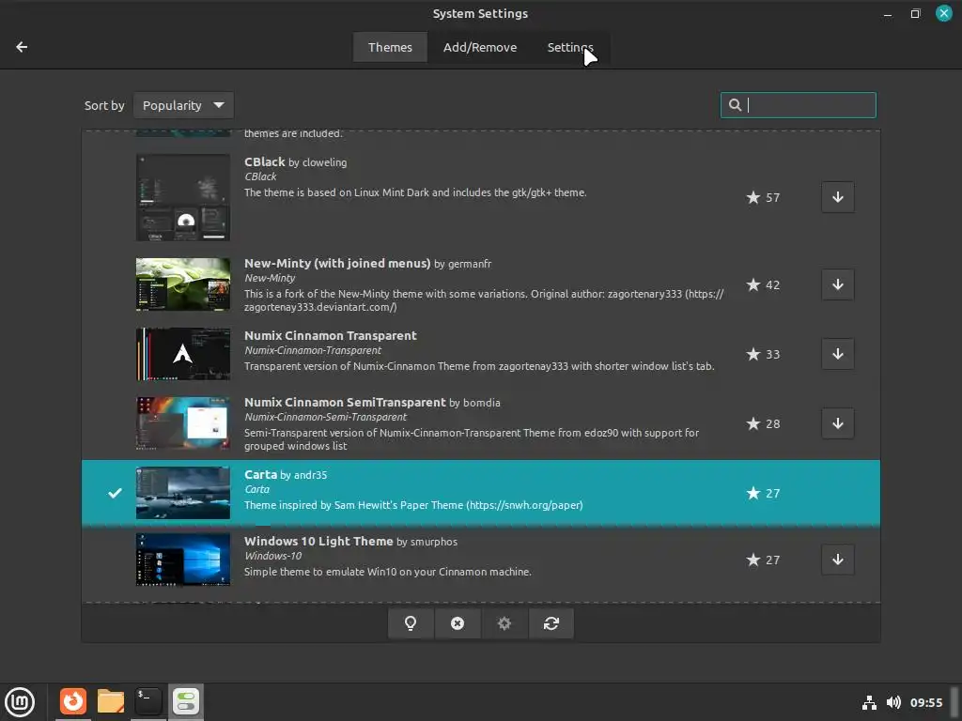Open Windows 10 Light Theme thumbnail
The height and width of the screenshot is (721, 962).
183,560
